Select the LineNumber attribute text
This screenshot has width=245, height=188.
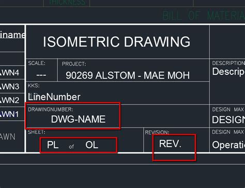(54, 97)
